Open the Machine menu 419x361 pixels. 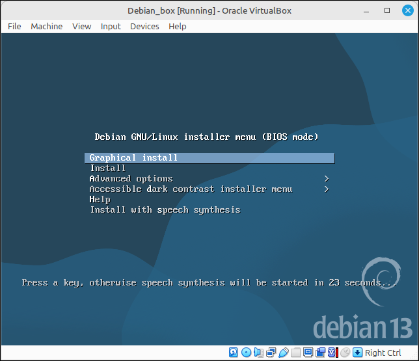coord(46,27)
